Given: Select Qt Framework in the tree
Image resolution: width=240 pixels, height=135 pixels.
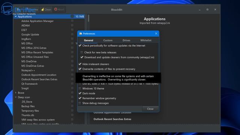Looking at the screenshot, I should point(29,84).
